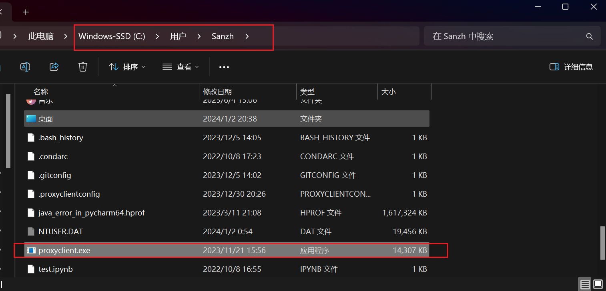Click the file list vertical scrollbar thumb

click(603, 243)
